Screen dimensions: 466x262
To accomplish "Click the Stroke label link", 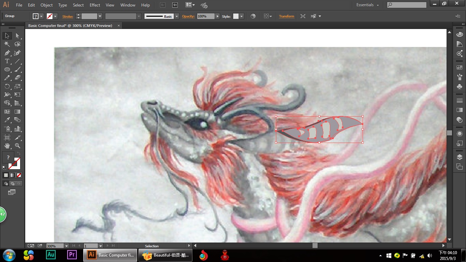I will point(68,16).
